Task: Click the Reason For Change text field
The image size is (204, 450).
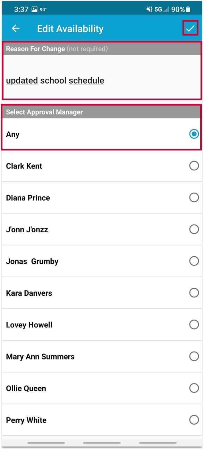Action: coord(102,77)
